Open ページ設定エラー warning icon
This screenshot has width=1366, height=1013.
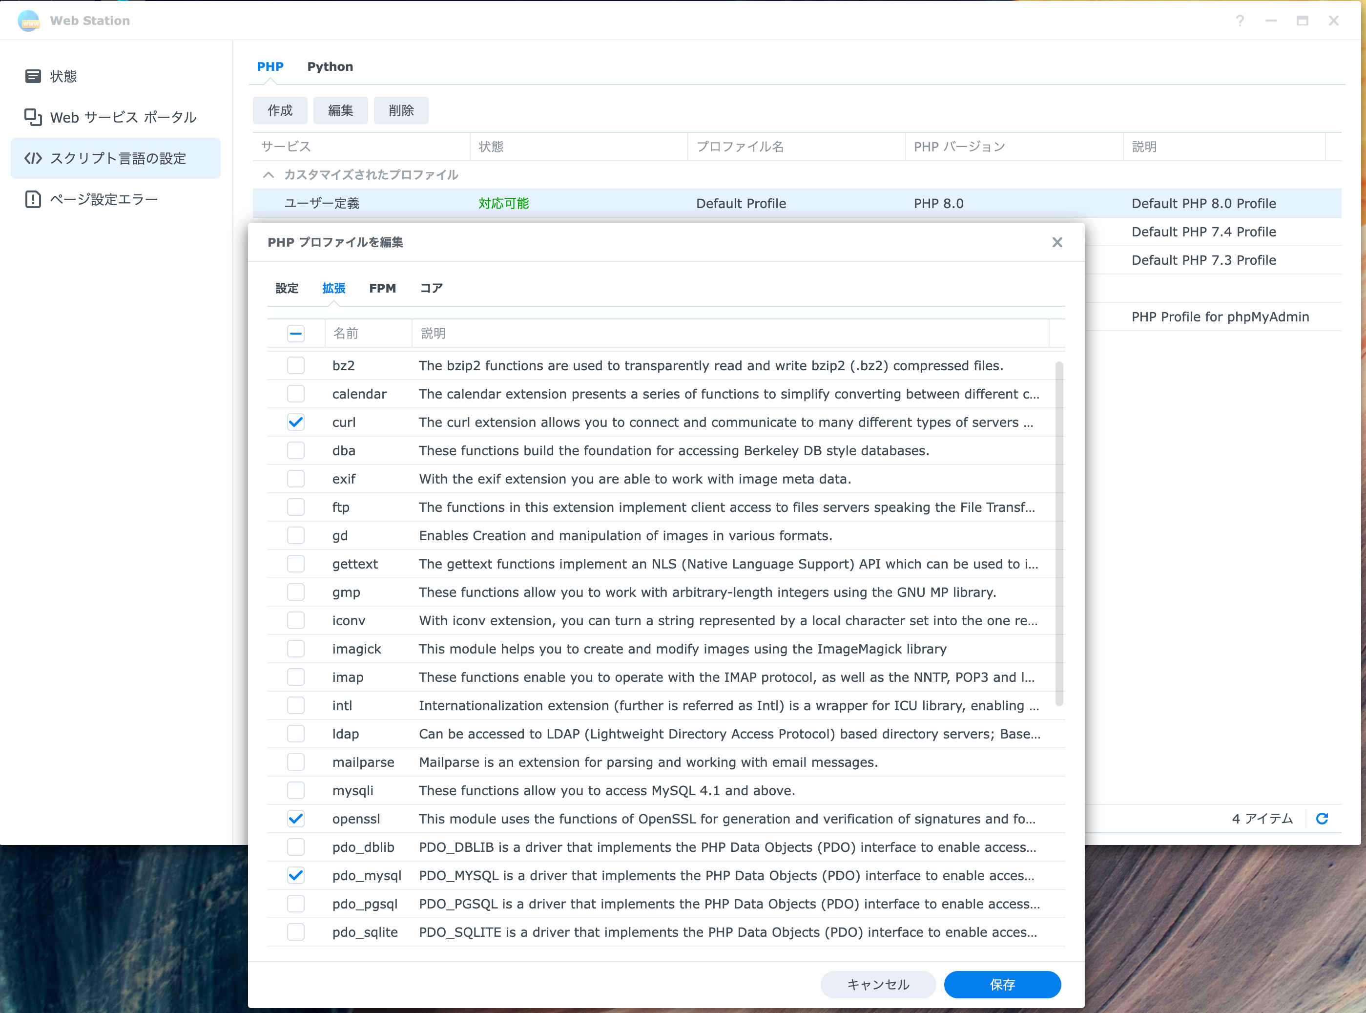click(x=33, y=199)
